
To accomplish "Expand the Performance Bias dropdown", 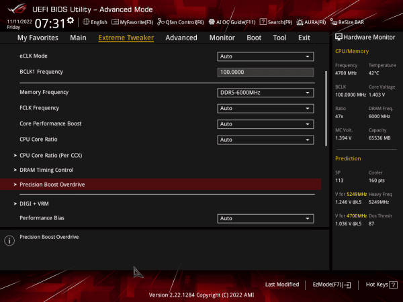I will [x=266, y=219].
